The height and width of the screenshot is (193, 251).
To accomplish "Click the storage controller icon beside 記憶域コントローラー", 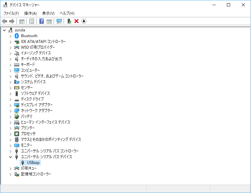I will click(x=17, y=174).
